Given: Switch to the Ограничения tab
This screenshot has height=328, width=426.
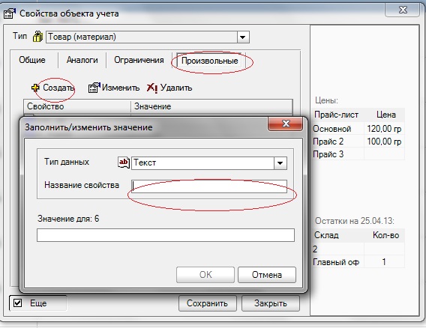Looking at the screenshot, I should click(x=139, y=60).
